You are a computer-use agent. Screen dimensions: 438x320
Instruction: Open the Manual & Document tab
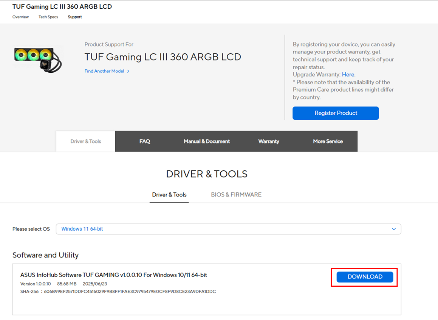pos(207,141)
